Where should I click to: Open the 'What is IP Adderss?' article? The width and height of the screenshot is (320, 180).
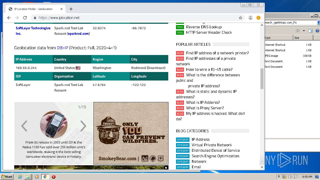tap(203, 102)
